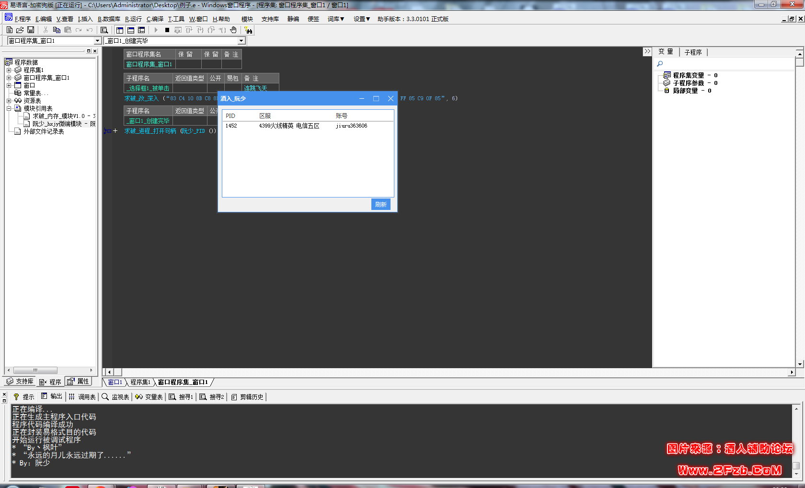Toggle the bottom status panel layout icon
Viewport: 805px width, 488px height.
(131, 30)
